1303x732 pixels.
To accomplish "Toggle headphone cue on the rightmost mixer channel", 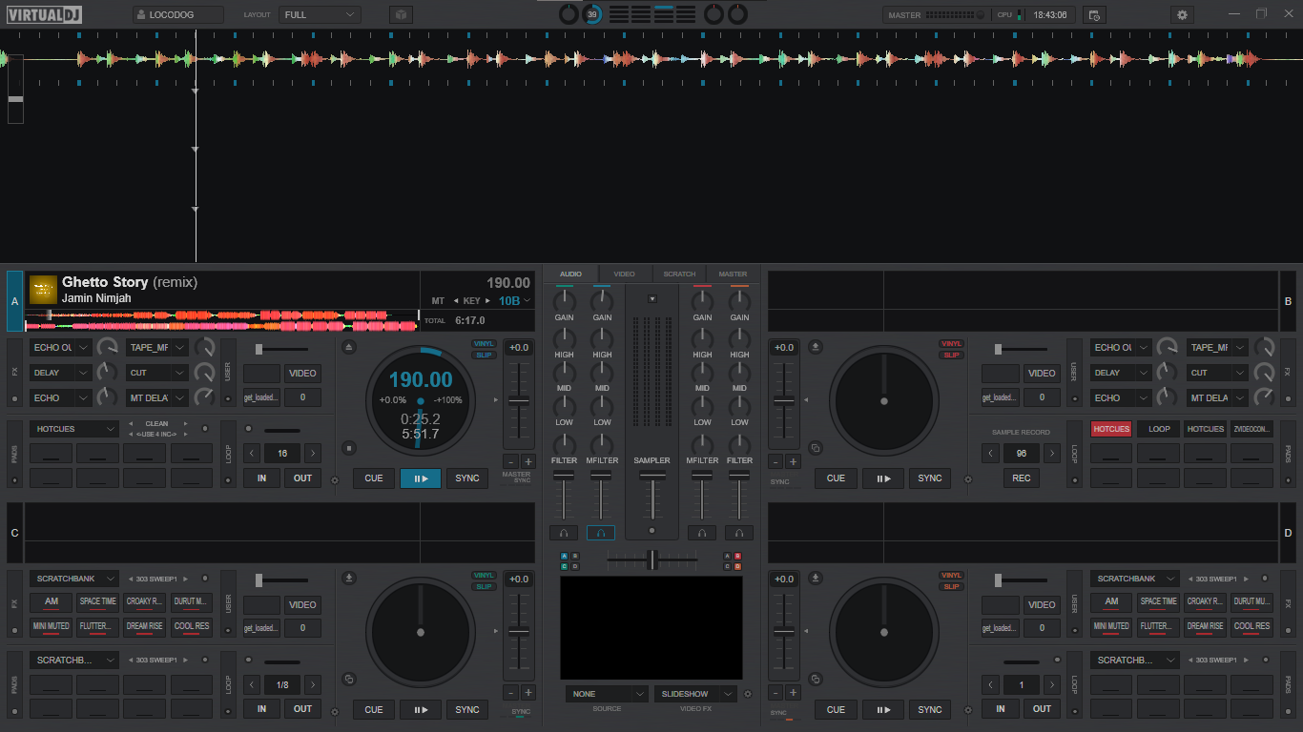I will [x=739, y=533].
